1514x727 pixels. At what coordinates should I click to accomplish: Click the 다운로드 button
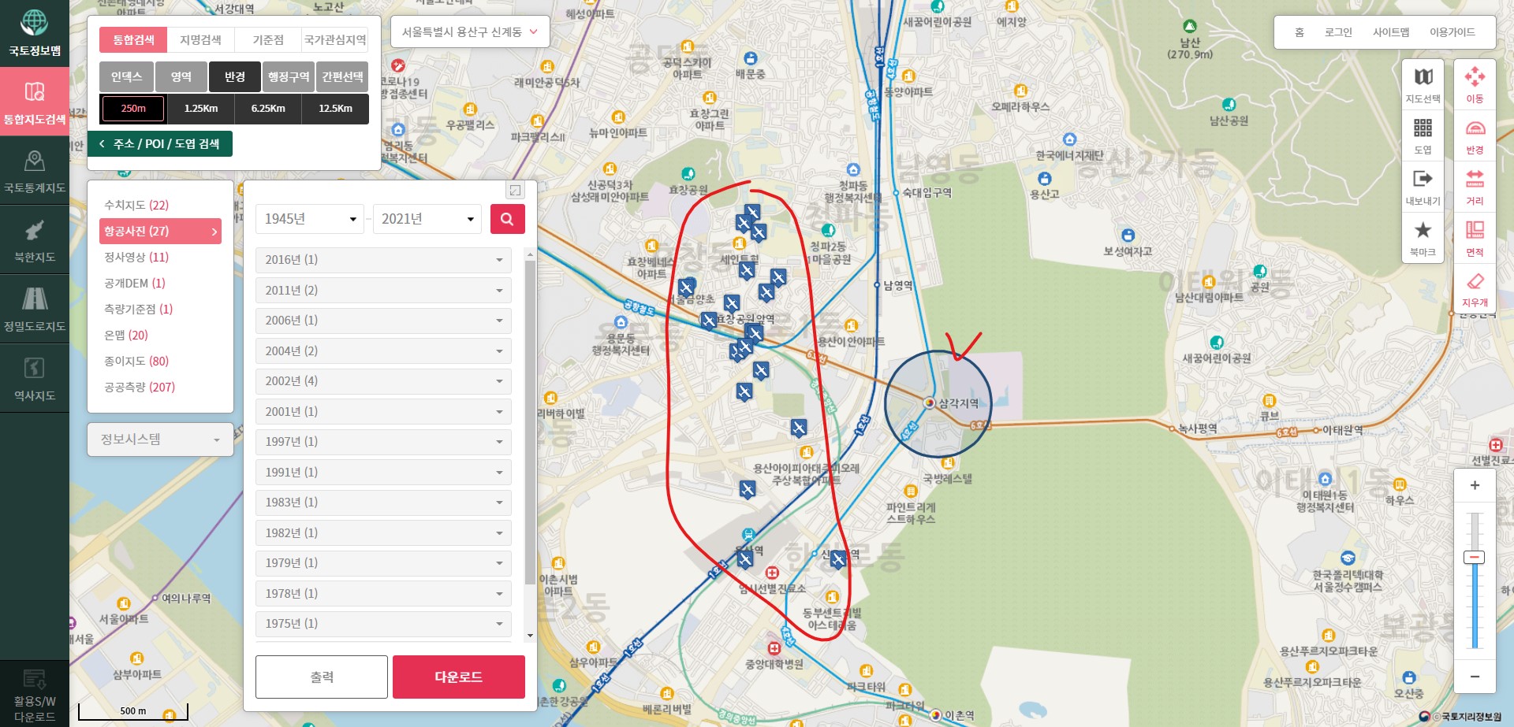tap(459, 677)
